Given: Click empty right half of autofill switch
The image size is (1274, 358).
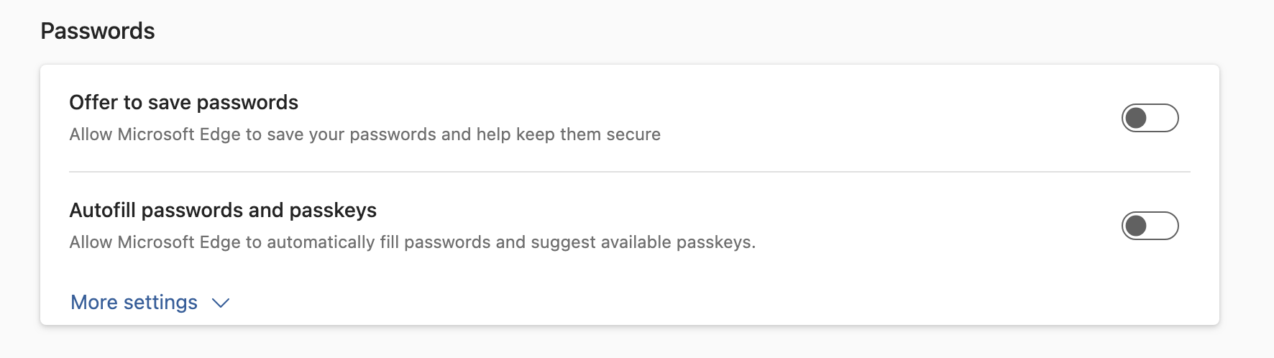Looking at the screenshot, I should 1164,226.
